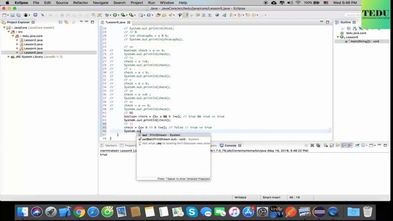Screen dimensions: 393x221
Task: Select Lesson5.java in Project Explorer
Action: 33,53
